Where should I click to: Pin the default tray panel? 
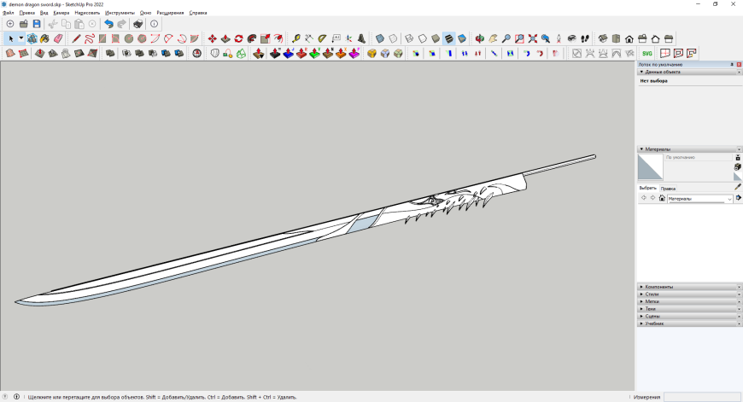coord(732,65)
